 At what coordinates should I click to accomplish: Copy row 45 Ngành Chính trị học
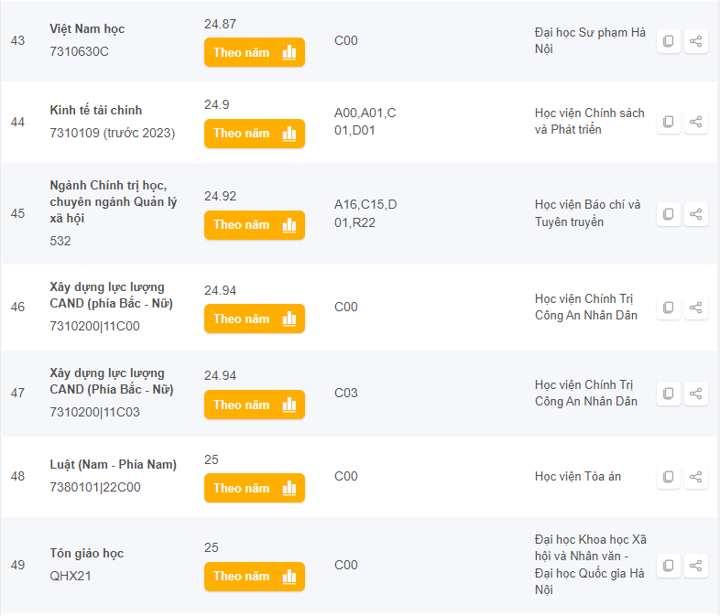pyautogui.click(x=669, y=214)
